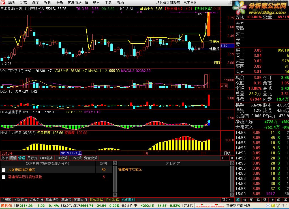
Task: Select the 模板 tab
Action: [13, 158]
